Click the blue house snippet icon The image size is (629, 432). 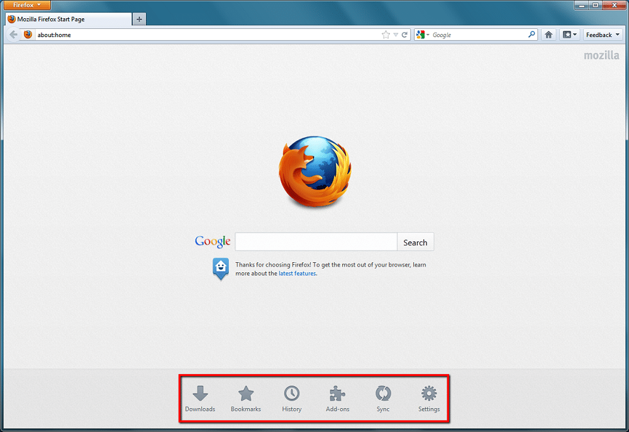221,269
